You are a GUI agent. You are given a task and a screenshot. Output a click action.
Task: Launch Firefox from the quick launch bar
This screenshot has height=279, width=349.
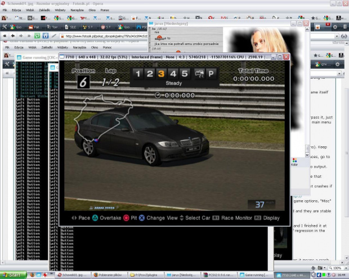[32, 275]
